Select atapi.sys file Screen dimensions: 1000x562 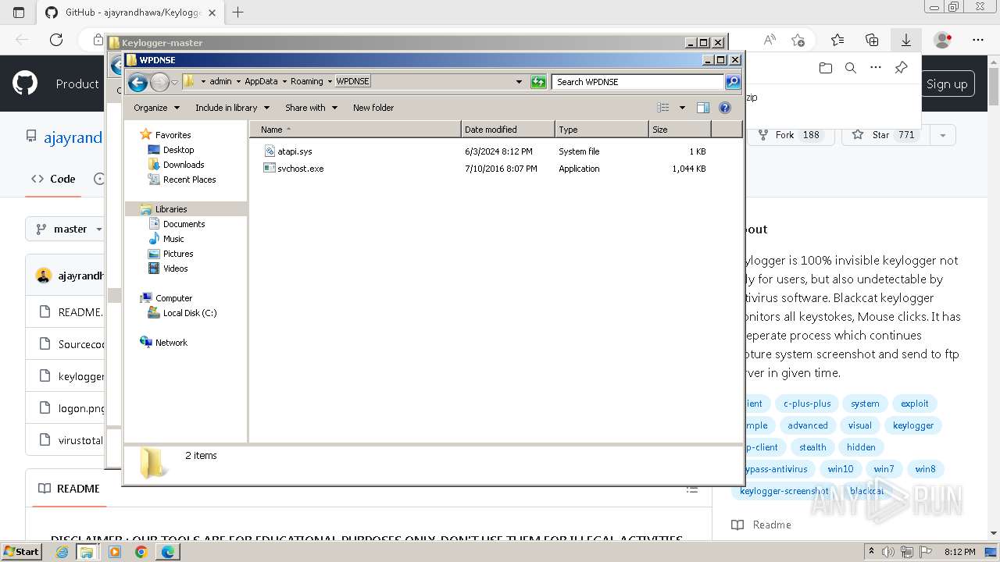coord(295,151)
